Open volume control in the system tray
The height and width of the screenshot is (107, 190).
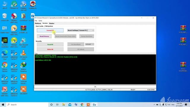(169, 105)
